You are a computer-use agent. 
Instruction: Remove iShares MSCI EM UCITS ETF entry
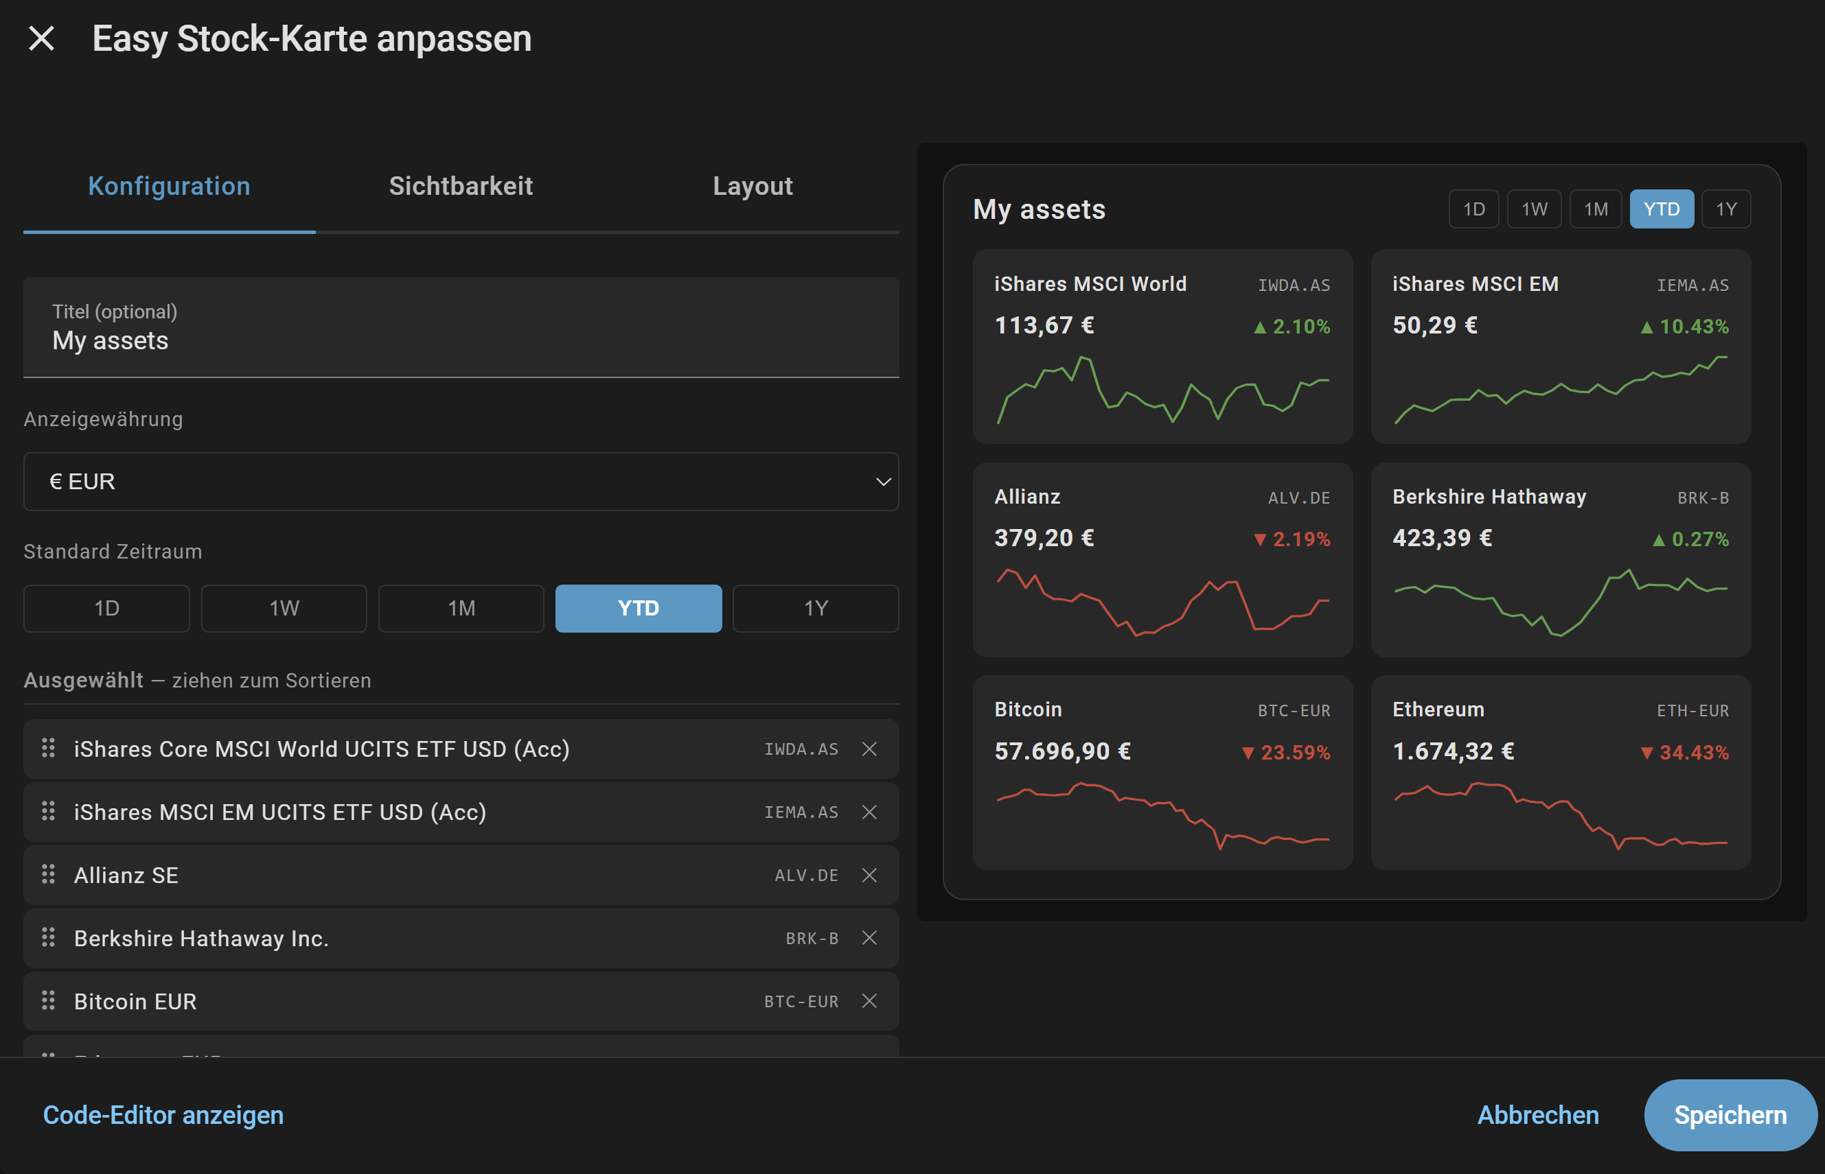[x=869, y=812]
